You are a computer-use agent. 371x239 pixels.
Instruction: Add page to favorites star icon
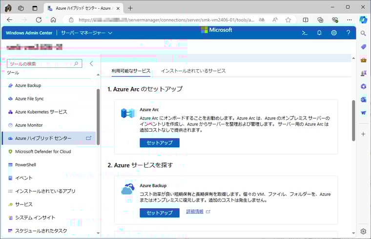pos(288,20)
